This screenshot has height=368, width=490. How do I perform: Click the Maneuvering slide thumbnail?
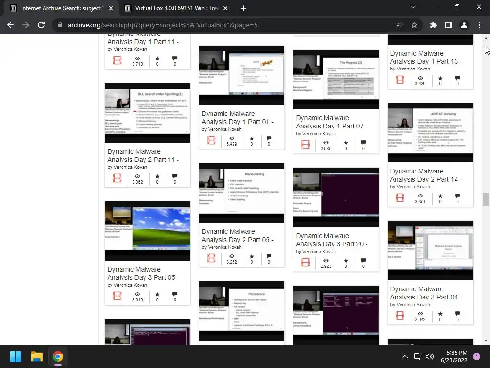[242, 193]
